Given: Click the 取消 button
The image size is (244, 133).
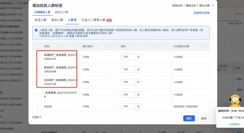Looking at the screenshot, I should (x=204, y=118).
